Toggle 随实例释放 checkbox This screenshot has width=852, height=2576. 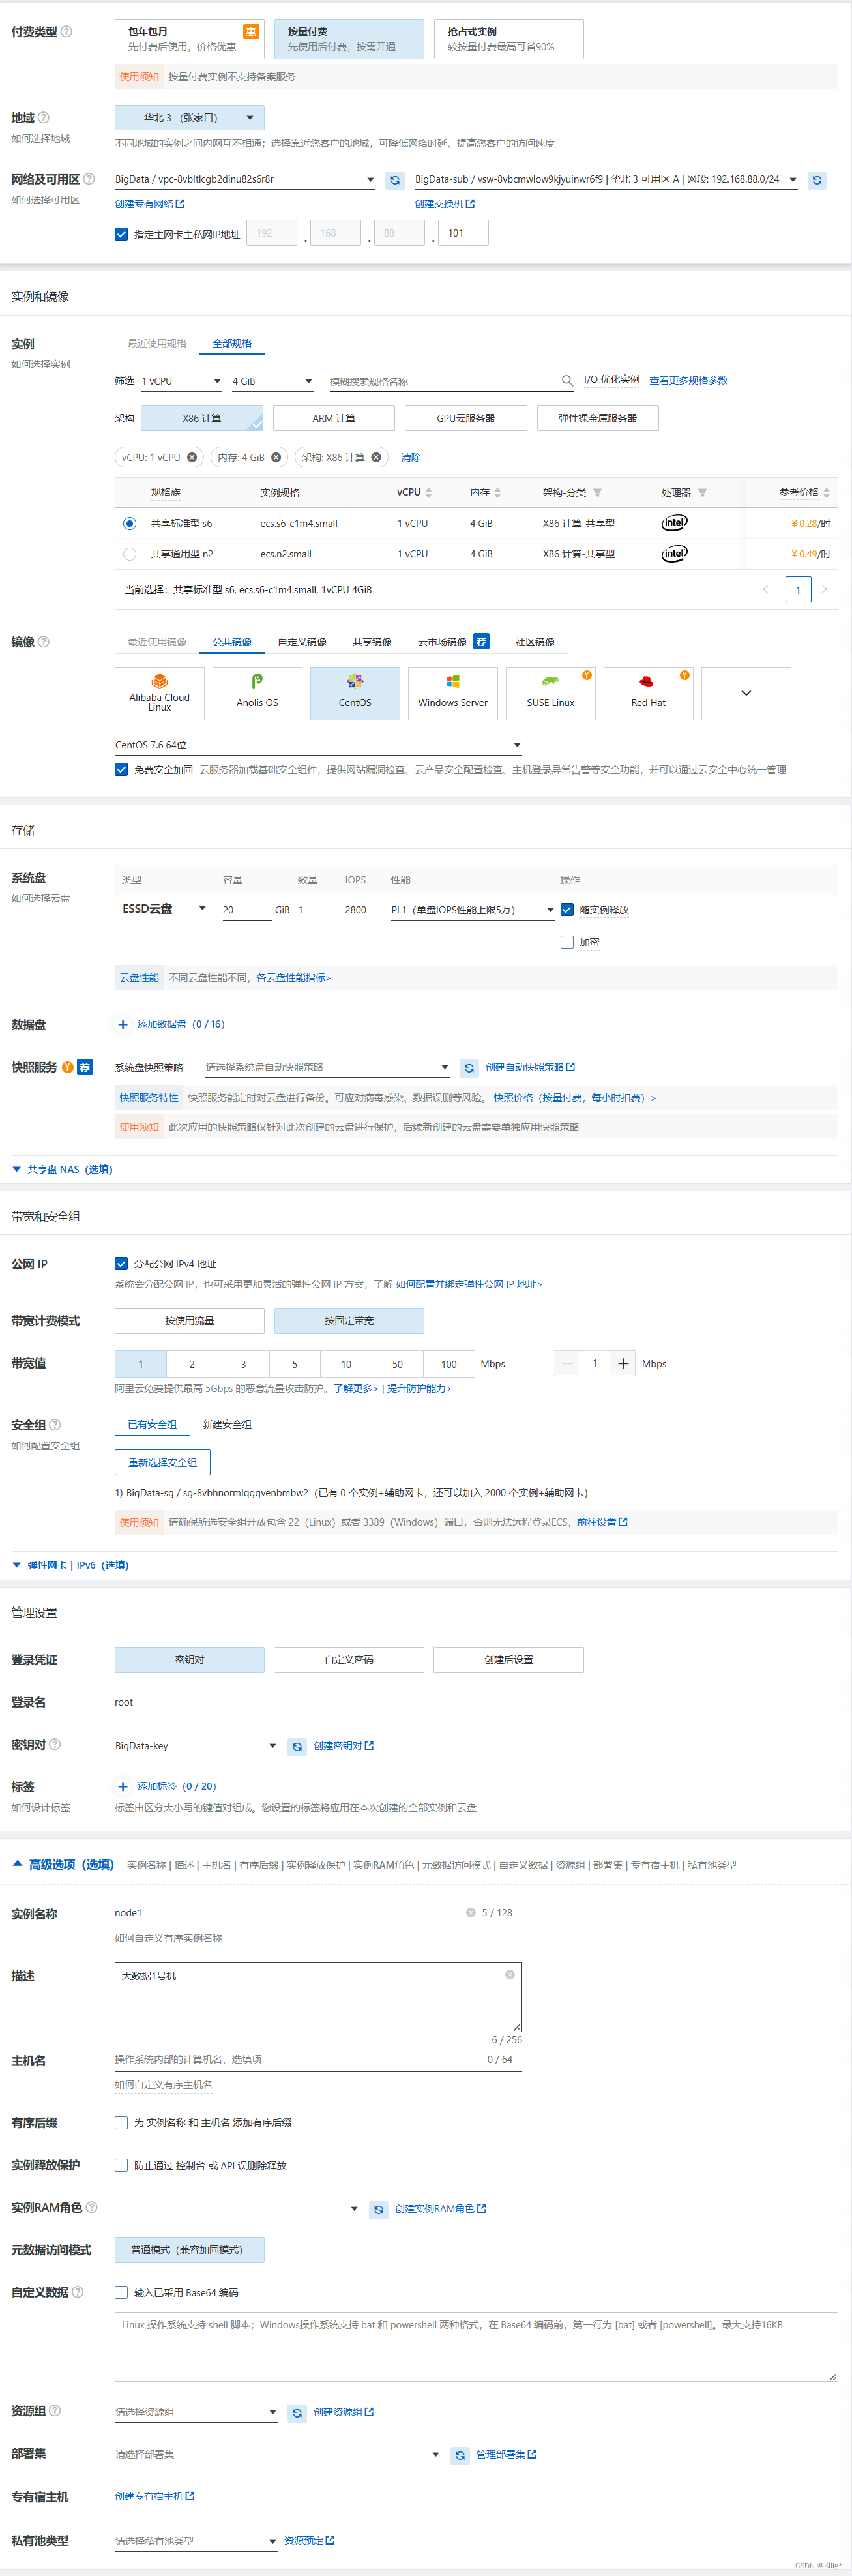tap(567, 909)
